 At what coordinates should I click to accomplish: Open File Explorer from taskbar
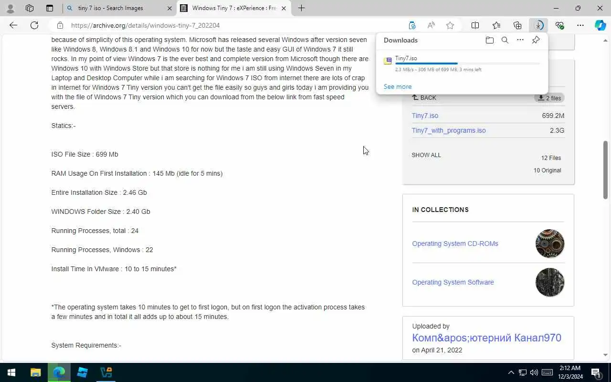click(x=35, y=372)
